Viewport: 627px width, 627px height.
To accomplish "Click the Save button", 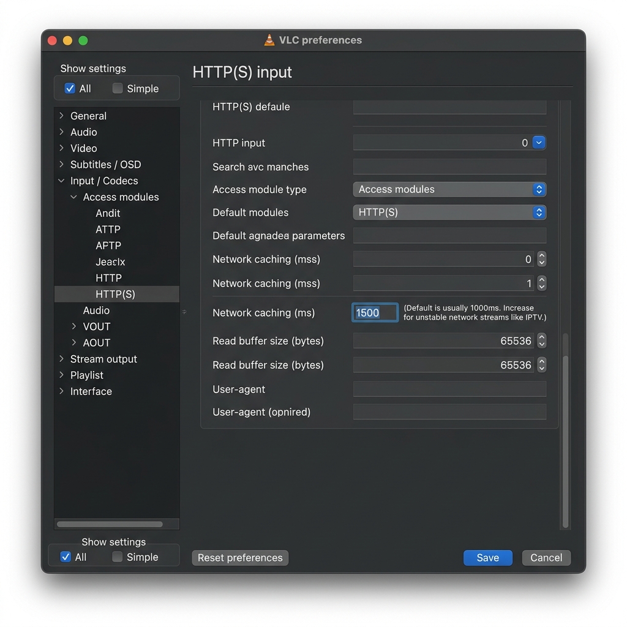I will pyautogui.click(x=488, y=557).
